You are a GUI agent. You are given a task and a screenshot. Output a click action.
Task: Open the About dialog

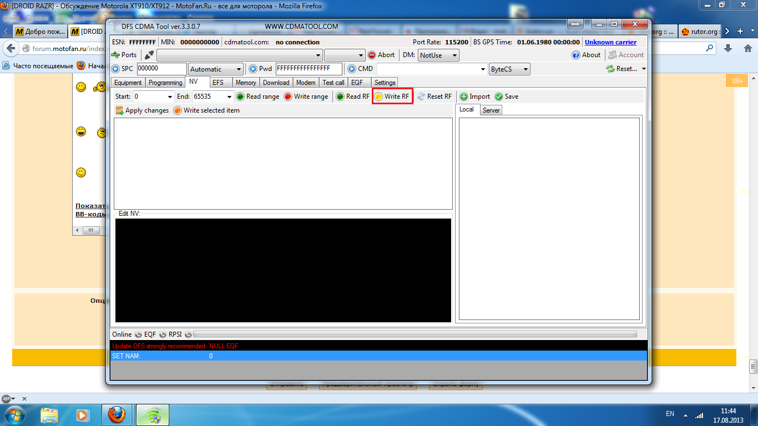(x=587, y=55)
